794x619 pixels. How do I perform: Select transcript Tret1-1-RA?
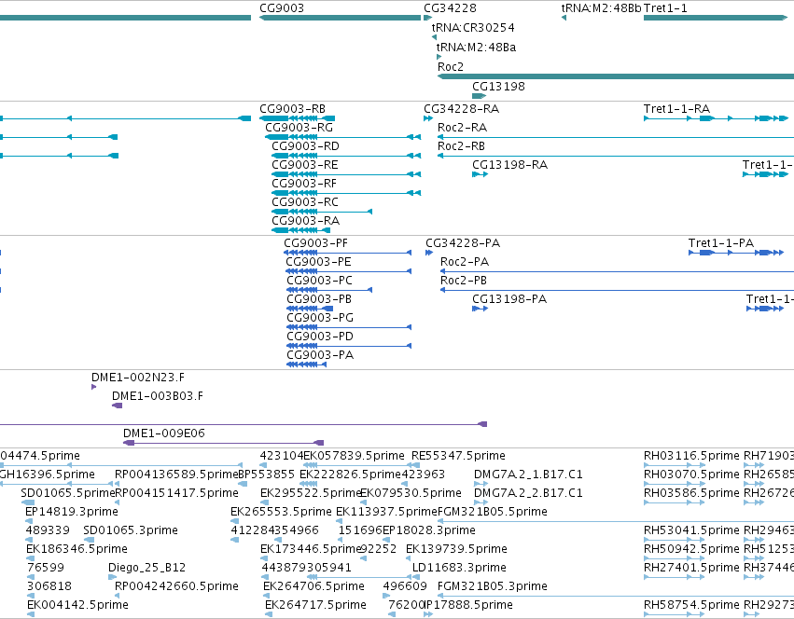point(716,118)
